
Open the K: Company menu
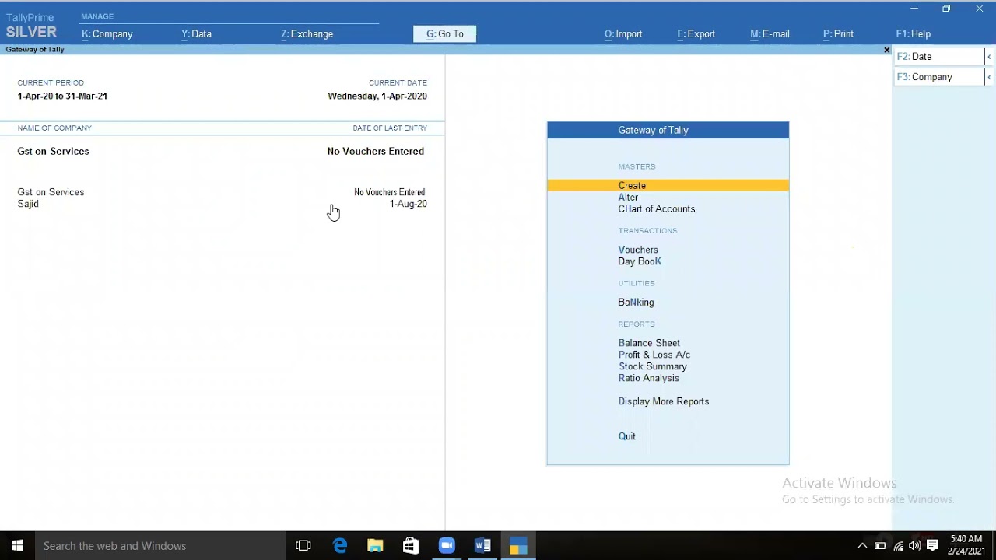[x=107, y=34]
